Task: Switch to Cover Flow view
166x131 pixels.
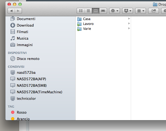Action: tap(103, 11)
